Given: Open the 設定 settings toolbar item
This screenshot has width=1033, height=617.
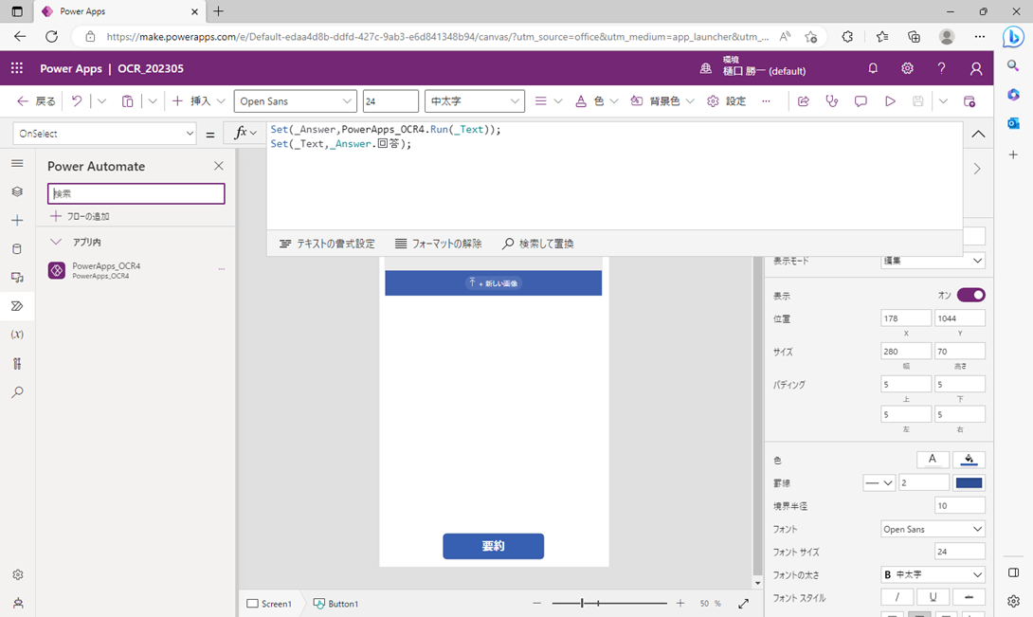Looking at the screenshot, I should click(x=727, y=100).
